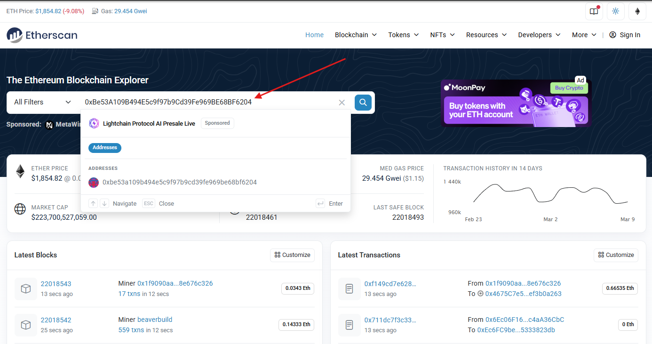Click the diamond icon next to Ether Price
This screenshot has width=652, height=344.
click(20, 171)
